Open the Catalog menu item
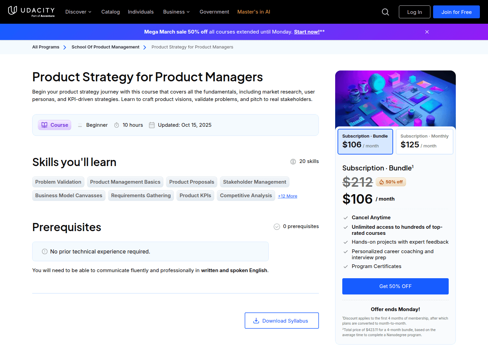This screenshot has width=488, height=347. coord(110,12)
